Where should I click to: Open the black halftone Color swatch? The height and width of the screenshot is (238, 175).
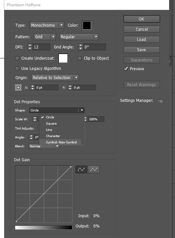87,25
